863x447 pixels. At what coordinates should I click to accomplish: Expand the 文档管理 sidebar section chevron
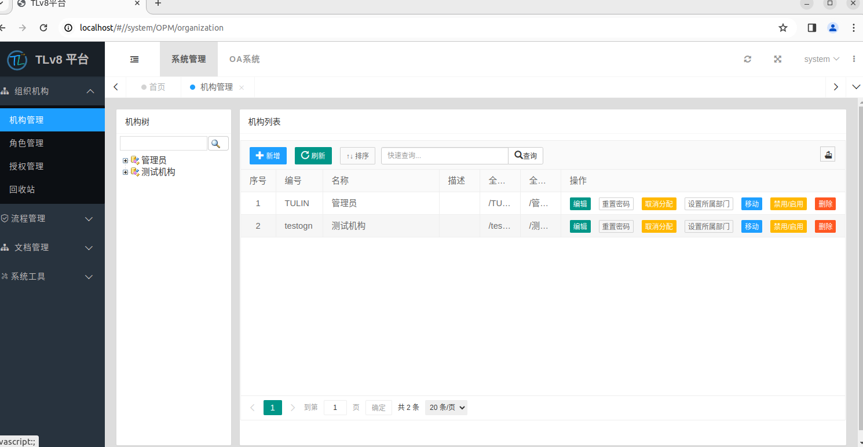(x=89, y=248)
